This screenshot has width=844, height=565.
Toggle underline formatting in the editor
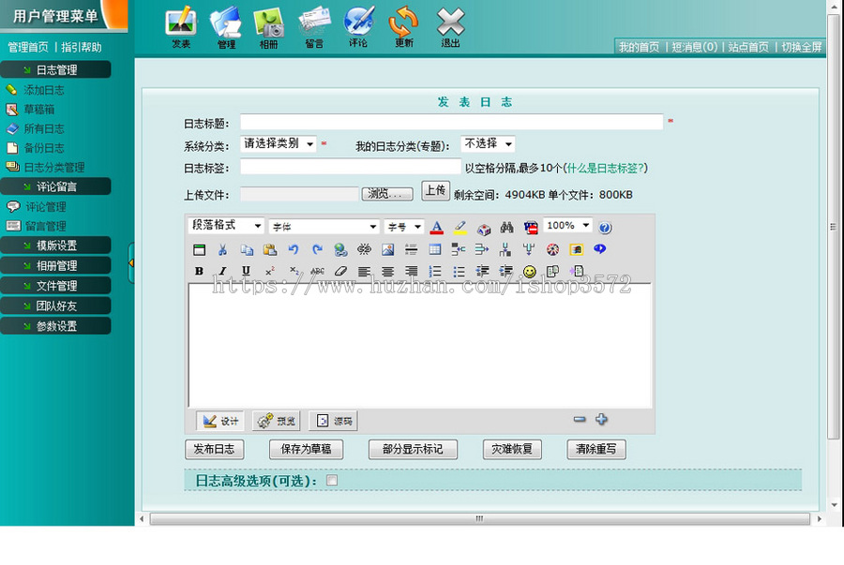click(x=245, y=271)
